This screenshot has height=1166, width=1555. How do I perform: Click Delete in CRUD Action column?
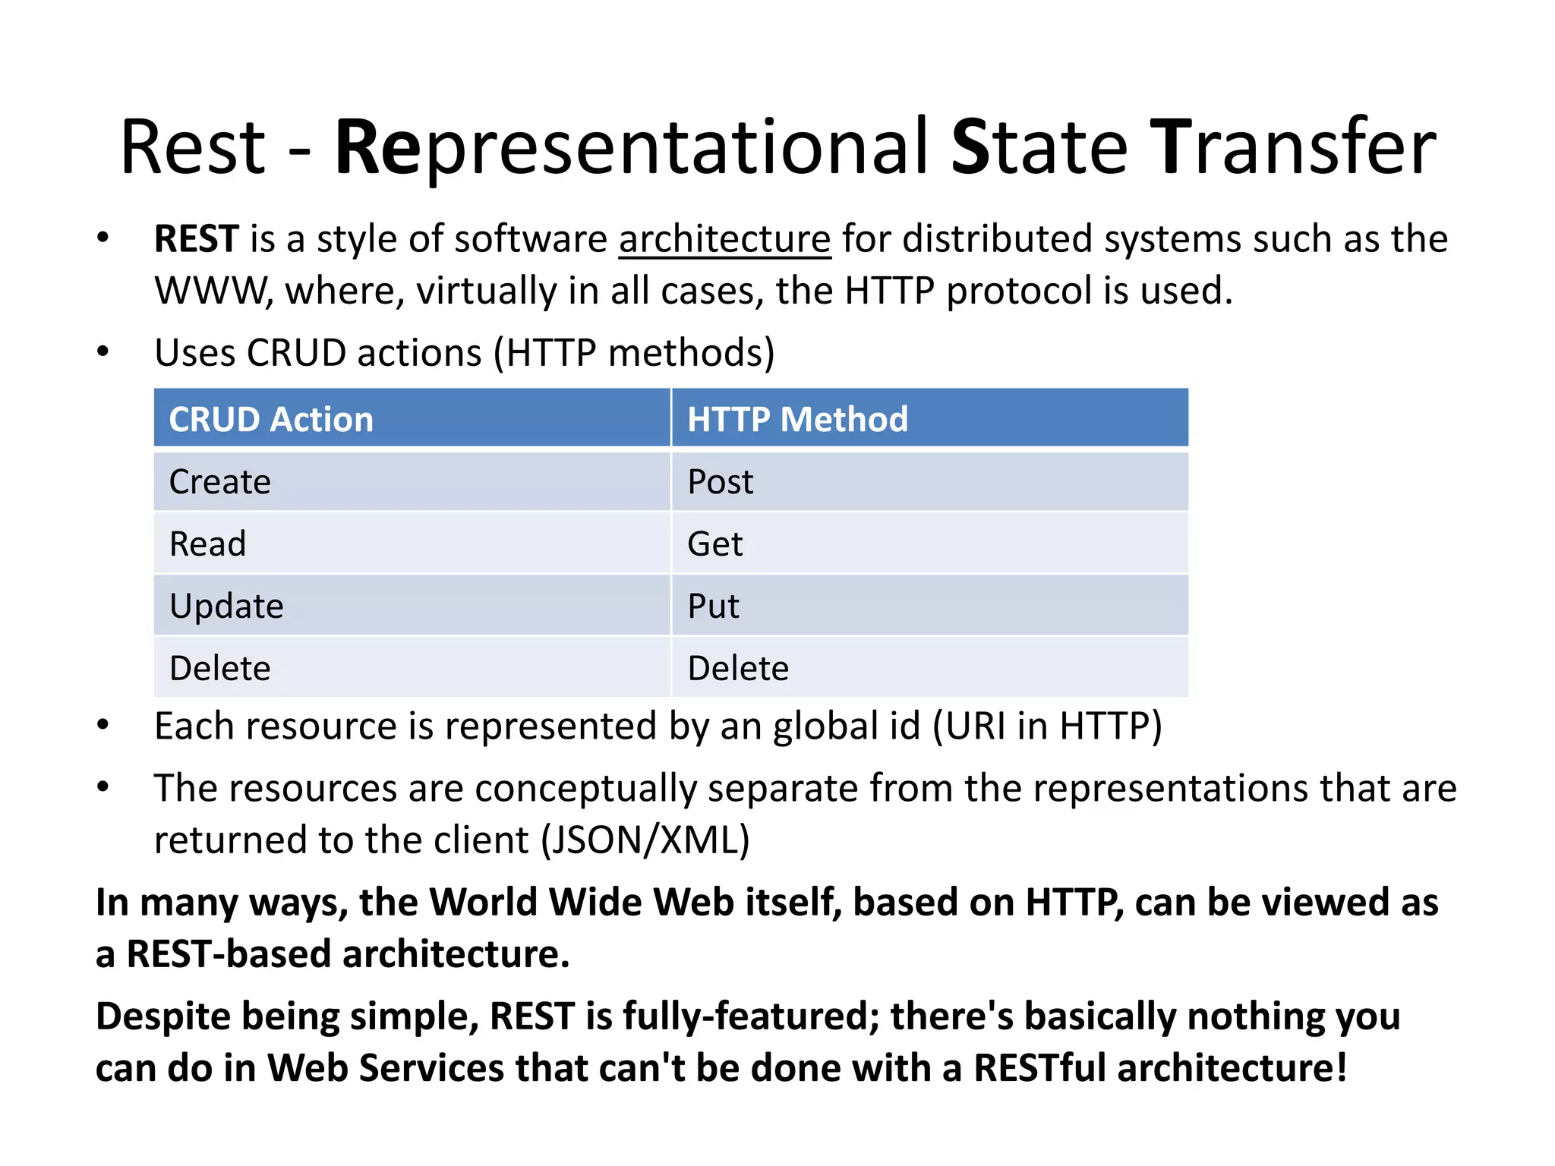click(x=220, y=668)
